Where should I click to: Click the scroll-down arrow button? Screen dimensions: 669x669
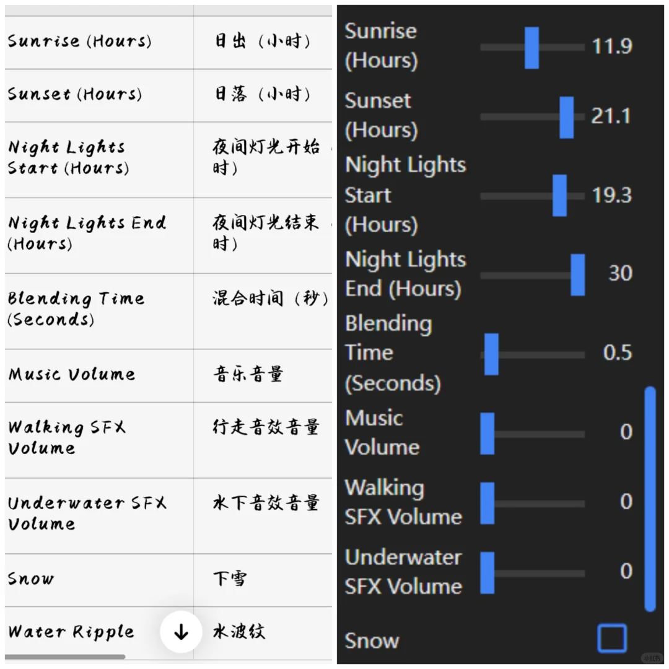[181, 632]
